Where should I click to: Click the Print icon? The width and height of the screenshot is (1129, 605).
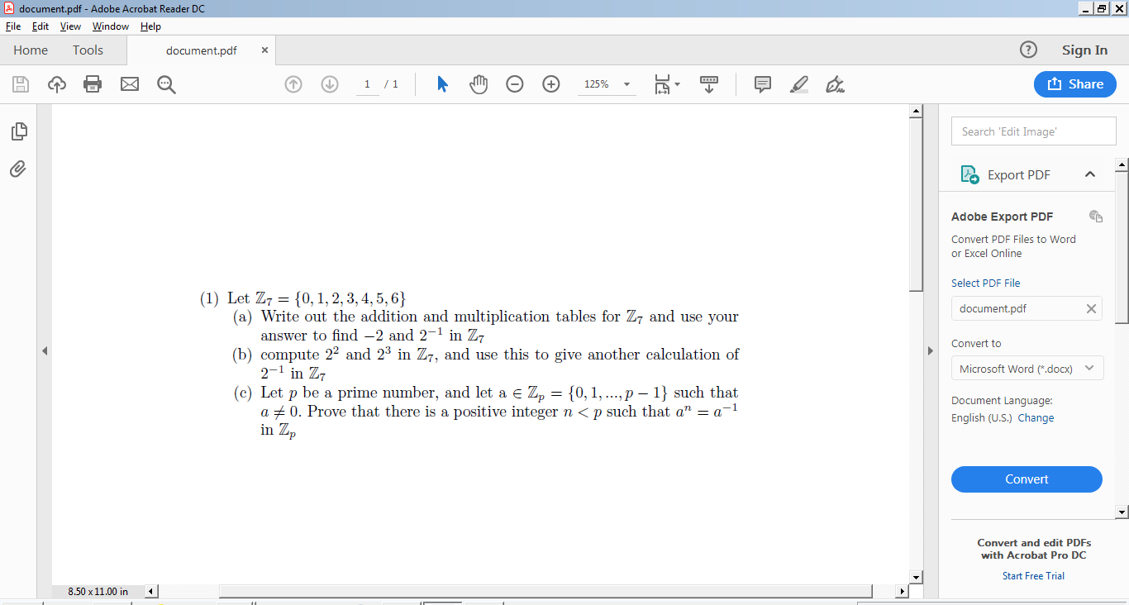92,83
